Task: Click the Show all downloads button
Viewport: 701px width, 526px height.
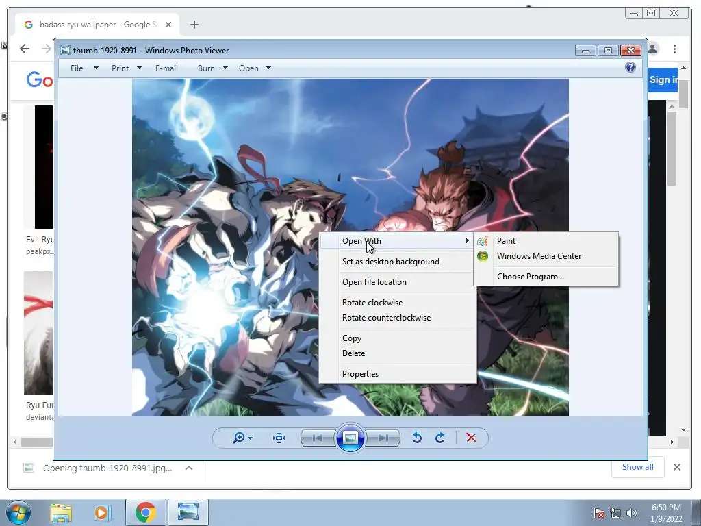Action: click(637, 467)
